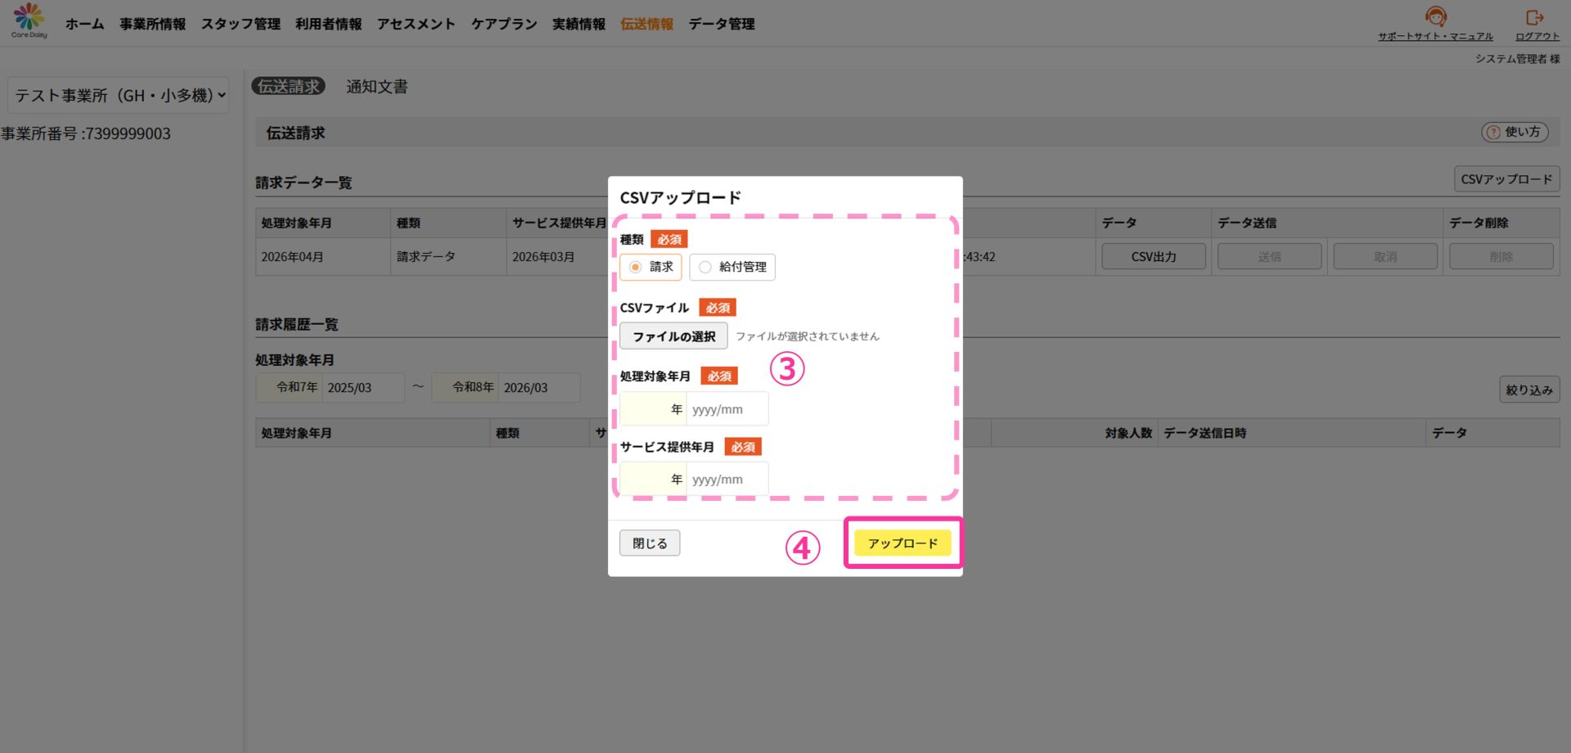Select the 伝送請求 tab
1571x753 pixels.
tap(288, 87)
